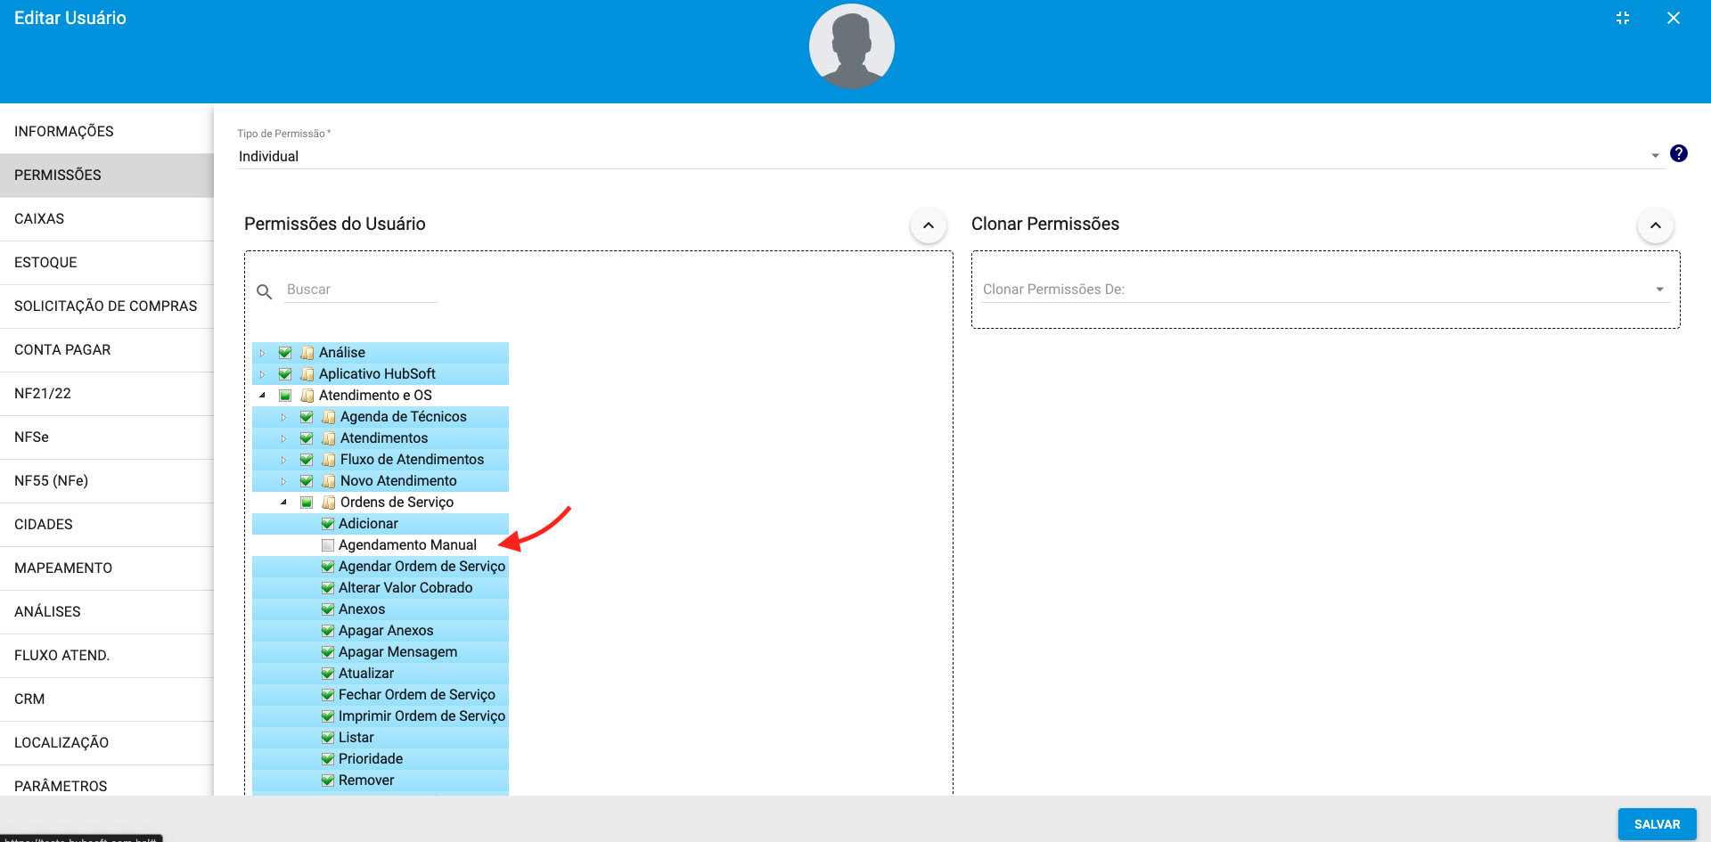Click the Agenda de Técnicos folder icon
This screenshot has height=842, width=1711.
pyautogui.click(x=329, y=417)
